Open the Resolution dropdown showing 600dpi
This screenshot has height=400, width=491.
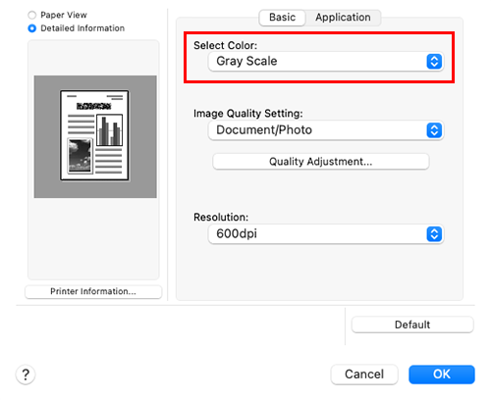coord(326,233)
